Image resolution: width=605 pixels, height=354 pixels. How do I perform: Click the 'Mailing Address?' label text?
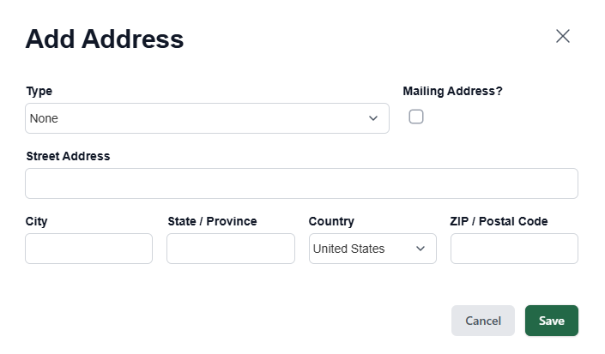(452, 91)
